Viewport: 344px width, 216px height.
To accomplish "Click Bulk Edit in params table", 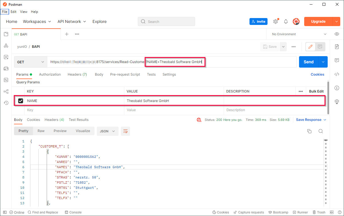I will pyautogui.click(x=316, y=91).
